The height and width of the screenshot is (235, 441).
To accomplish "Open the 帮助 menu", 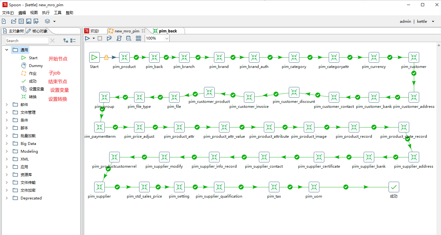I will [x=70, y=13].
